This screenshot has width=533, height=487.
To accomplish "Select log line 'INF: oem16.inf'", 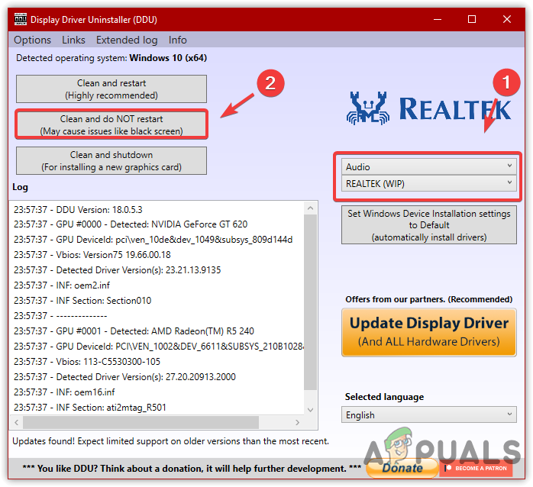I will tap(64, 392).
